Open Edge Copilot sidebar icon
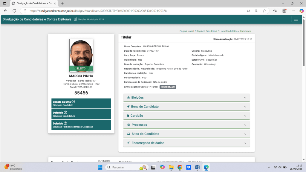 click(302, 11)
